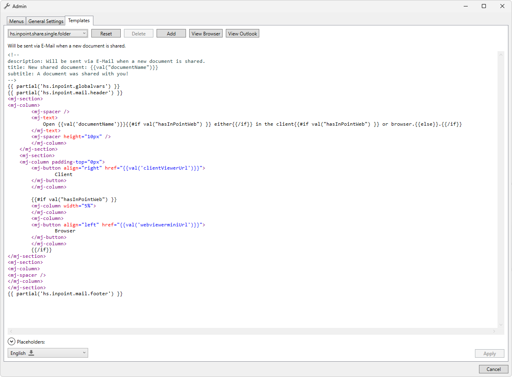
Task: Place cursor on the hs.inpoint.globalvars partial line
Action: pyautogui.click(x=64, y=86)
